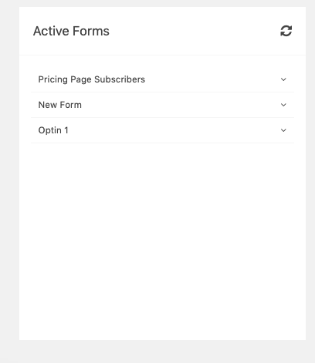Toggle the down arrow beside Pricing Page Subscribers
Viewport: 315px width, 363px height.
(283, 79)
